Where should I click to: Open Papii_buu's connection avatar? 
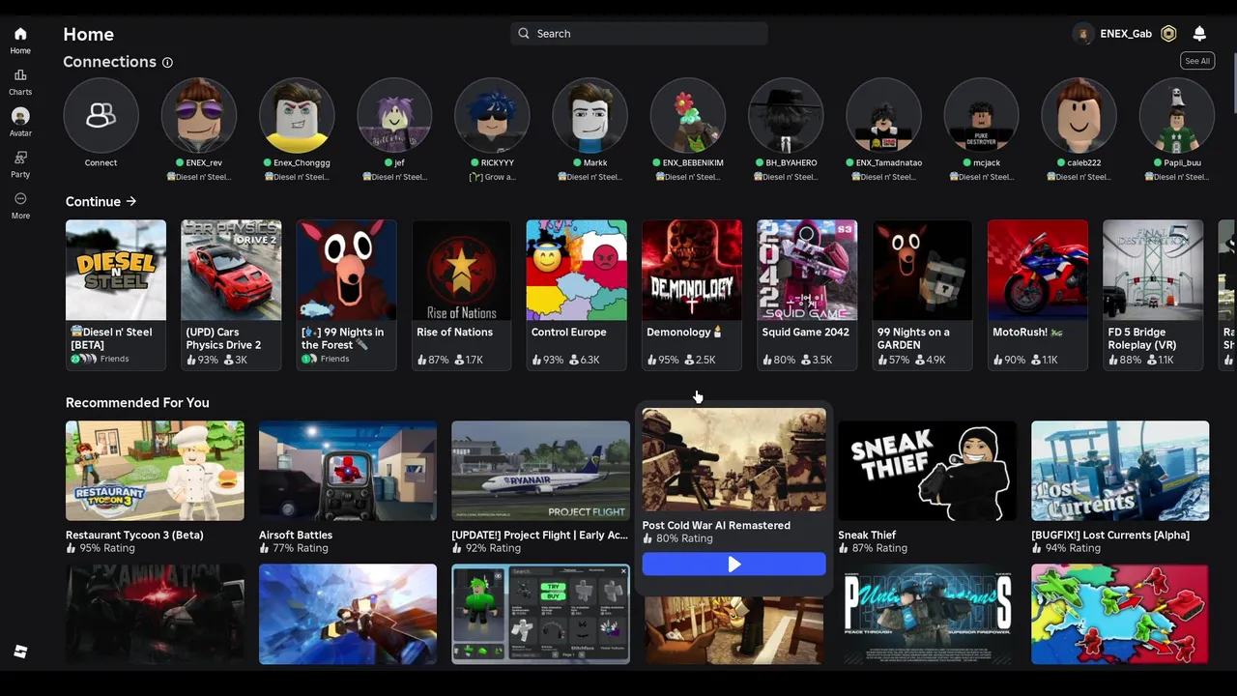pyautogui.click(x=1176, y=116)
